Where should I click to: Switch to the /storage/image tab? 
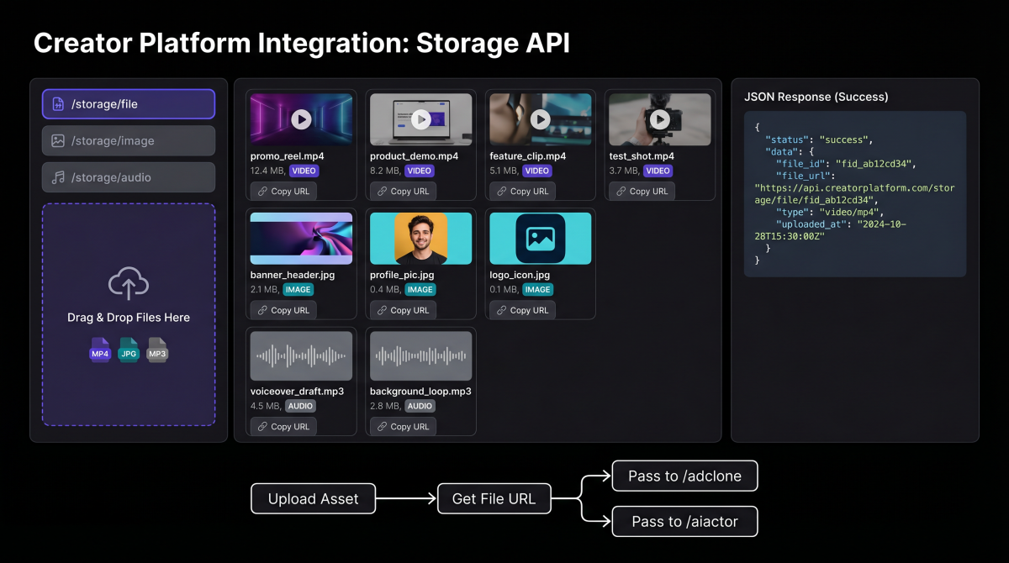tap(128, 140)
